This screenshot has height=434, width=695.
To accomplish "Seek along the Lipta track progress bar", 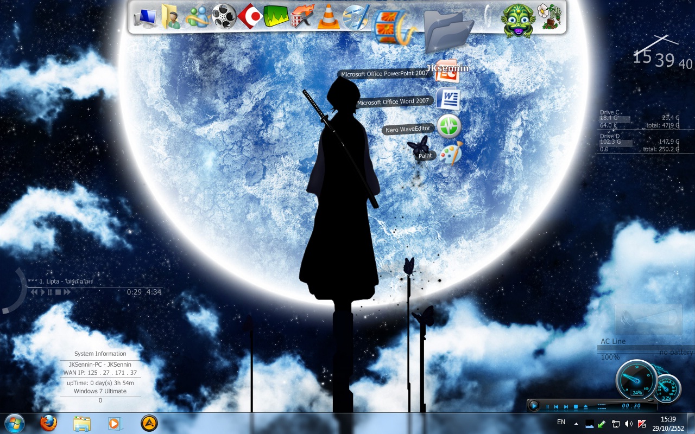I will click(x=95, y=286).
